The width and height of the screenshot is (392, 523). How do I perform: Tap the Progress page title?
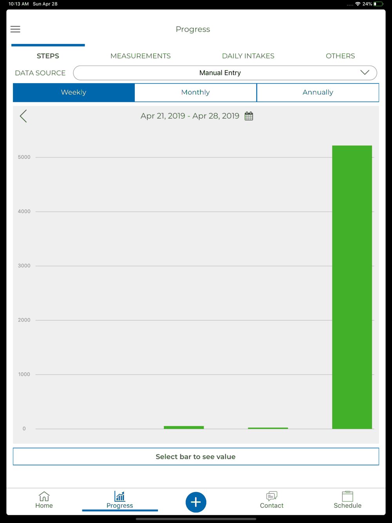[x=193, y=29]
